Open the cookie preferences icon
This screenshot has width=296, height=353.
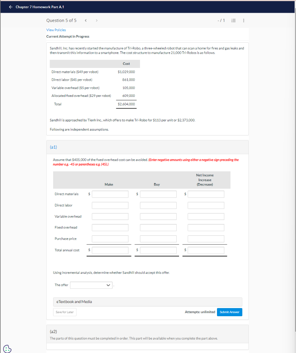coord(7,349)
